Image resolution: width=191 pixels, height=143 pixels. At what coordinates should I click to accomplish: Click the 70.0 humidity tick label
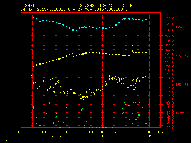[170, 110]
